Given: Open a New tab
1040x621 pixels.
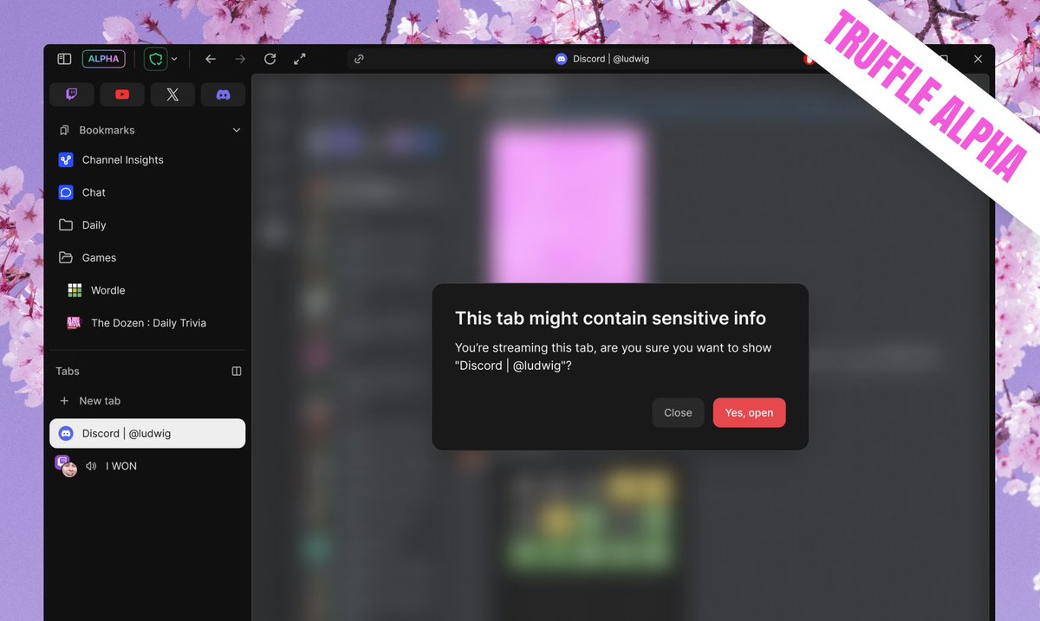Looking at the screenshot, I should point(147,401).
